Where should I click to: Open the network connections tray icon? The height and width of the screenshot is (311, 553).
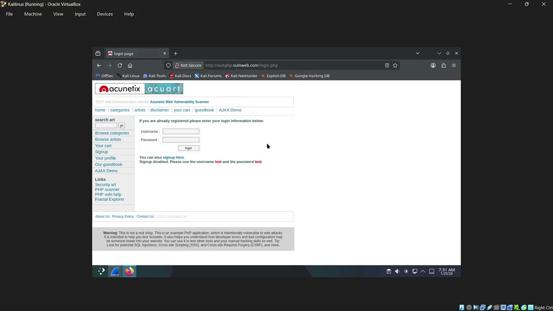point(415,271)
